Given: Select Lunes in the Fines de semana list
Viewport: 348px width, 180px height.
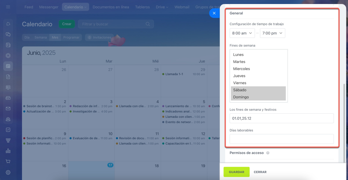Looking at the screenshot, I should coord(258,55).
